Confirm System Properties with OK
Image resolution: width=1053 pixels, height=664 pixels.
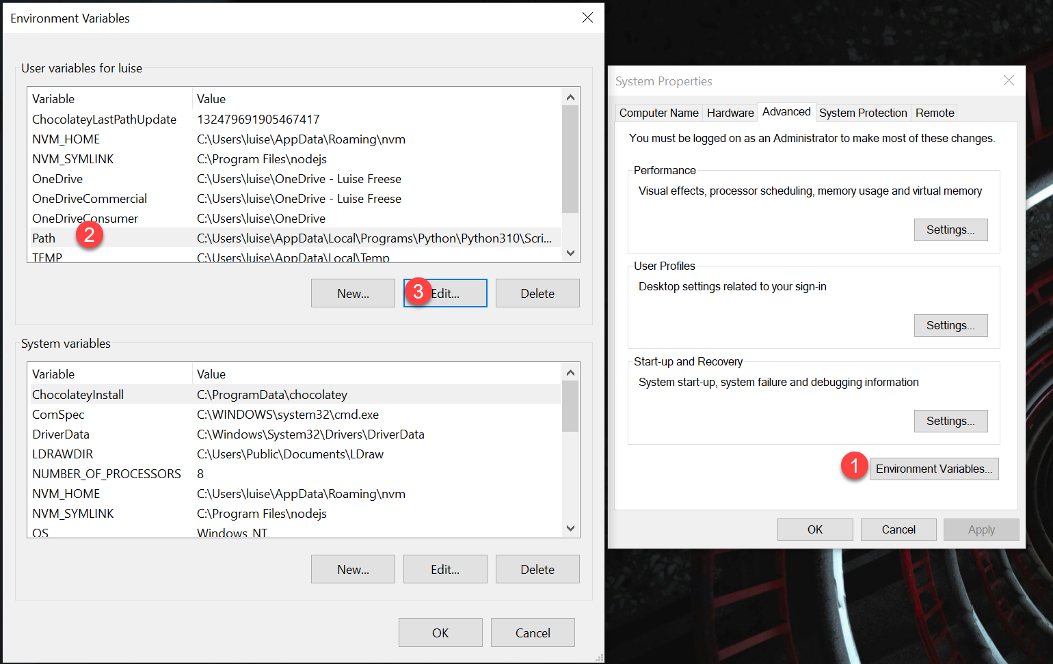tap(815, 529)
